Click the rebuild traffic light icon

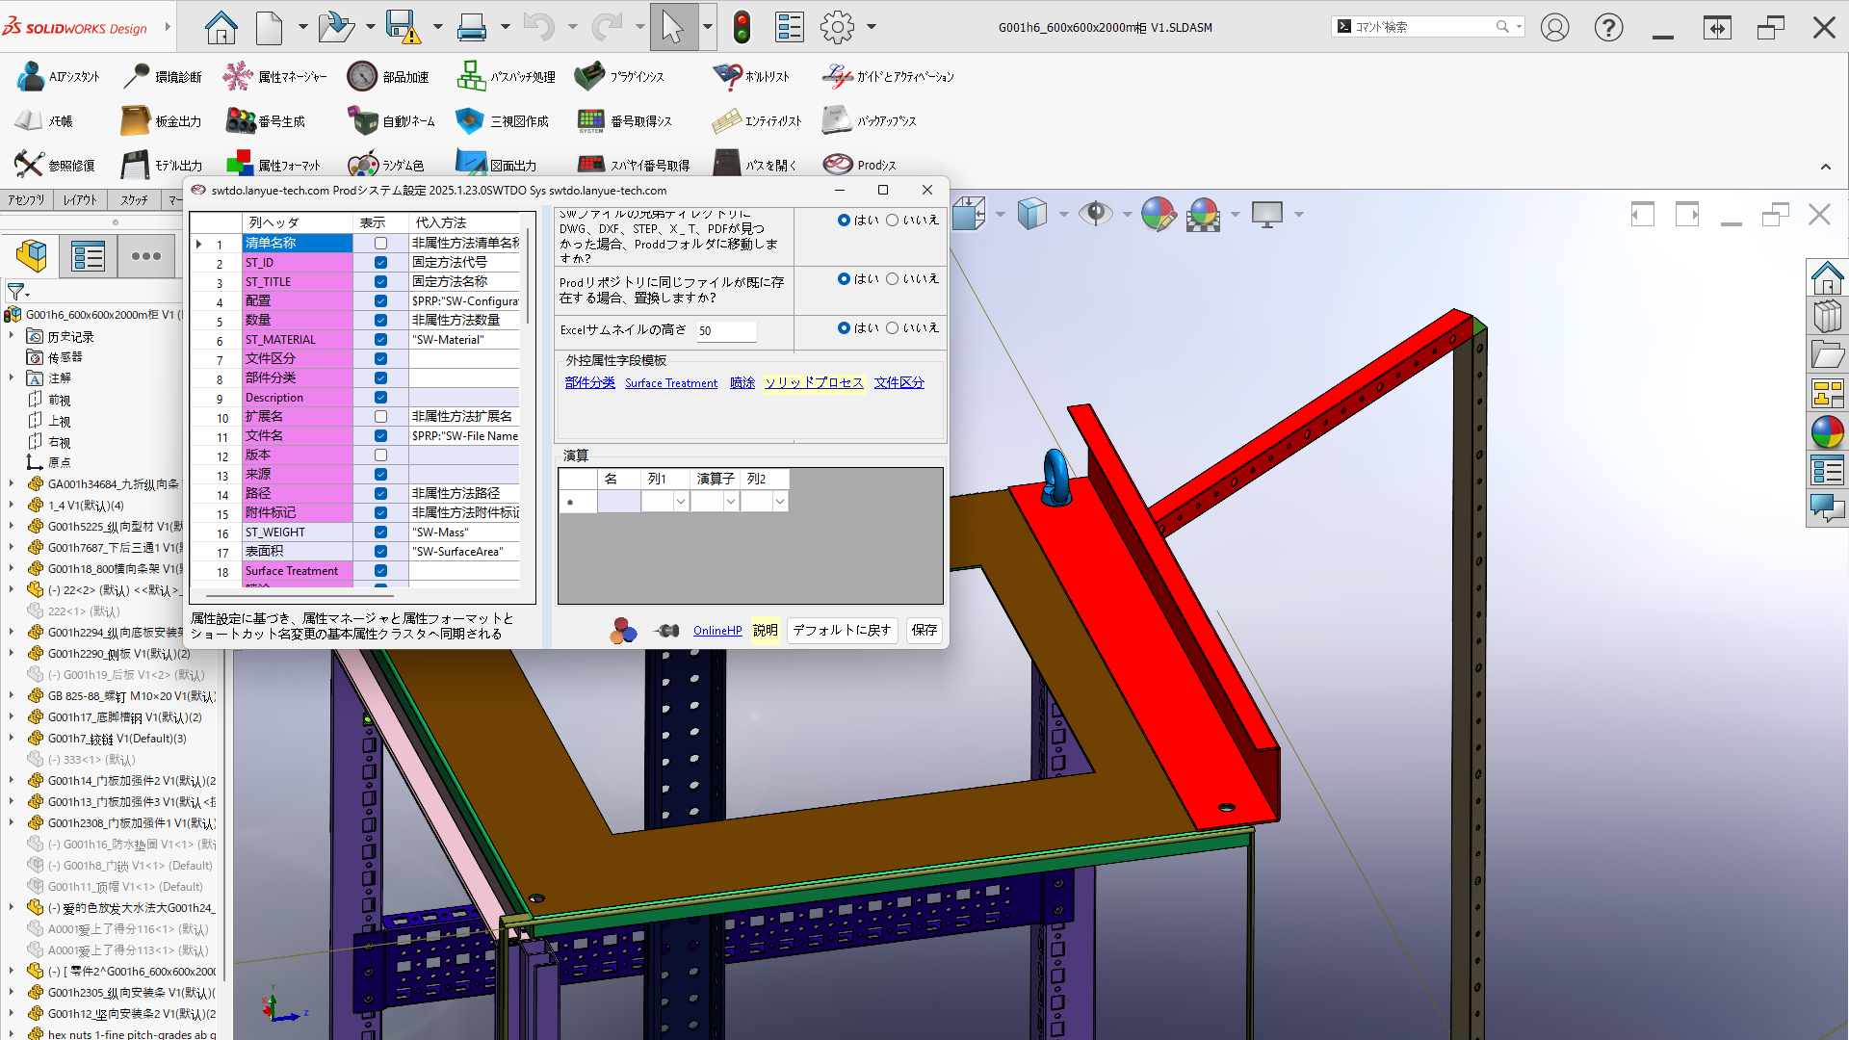[741, 27]
